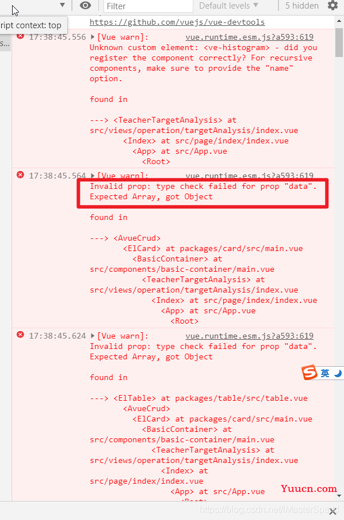The image size is (344, 520).
Task: Open console settings gear
Action: point(332,5)
